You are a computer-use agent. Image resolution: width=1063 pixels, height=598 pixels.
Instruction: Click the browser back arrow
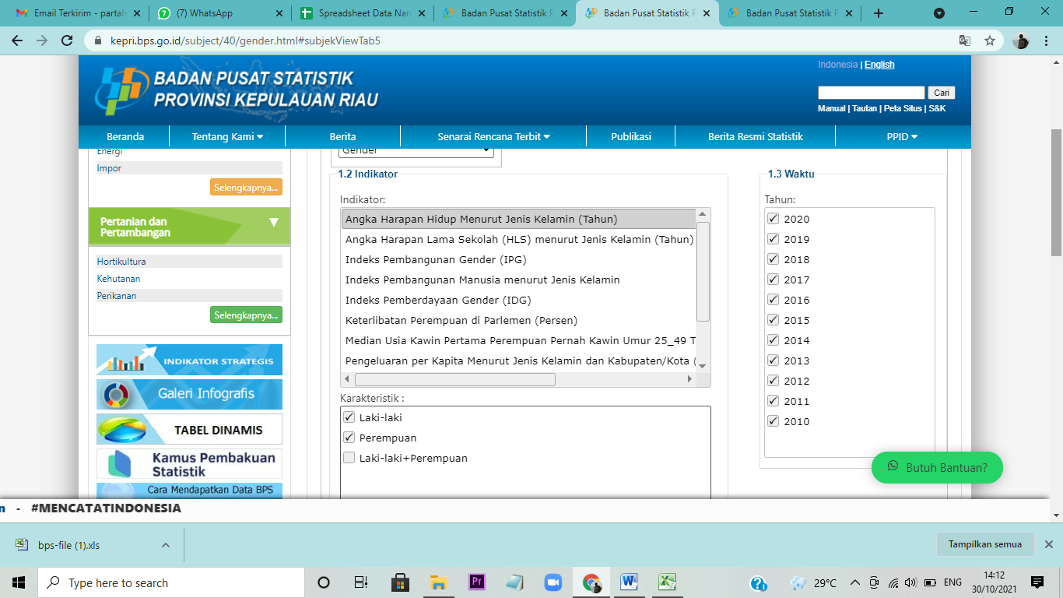[x=17, y=40]
